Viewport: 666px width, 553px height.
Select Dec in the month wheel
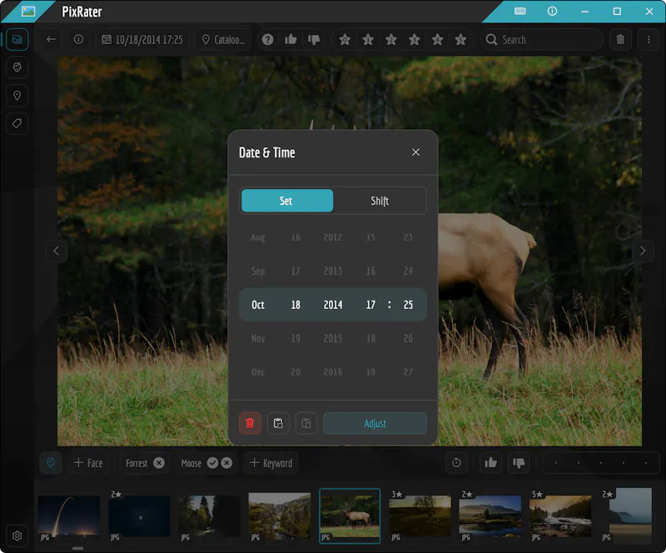(258, 372)
